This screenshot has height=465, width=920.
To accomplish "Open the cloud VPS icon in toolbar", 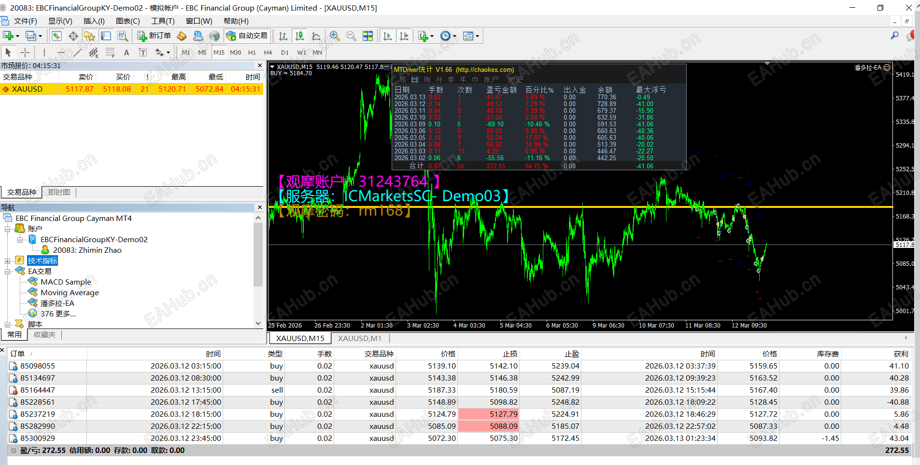I will [x=198, y=36].
